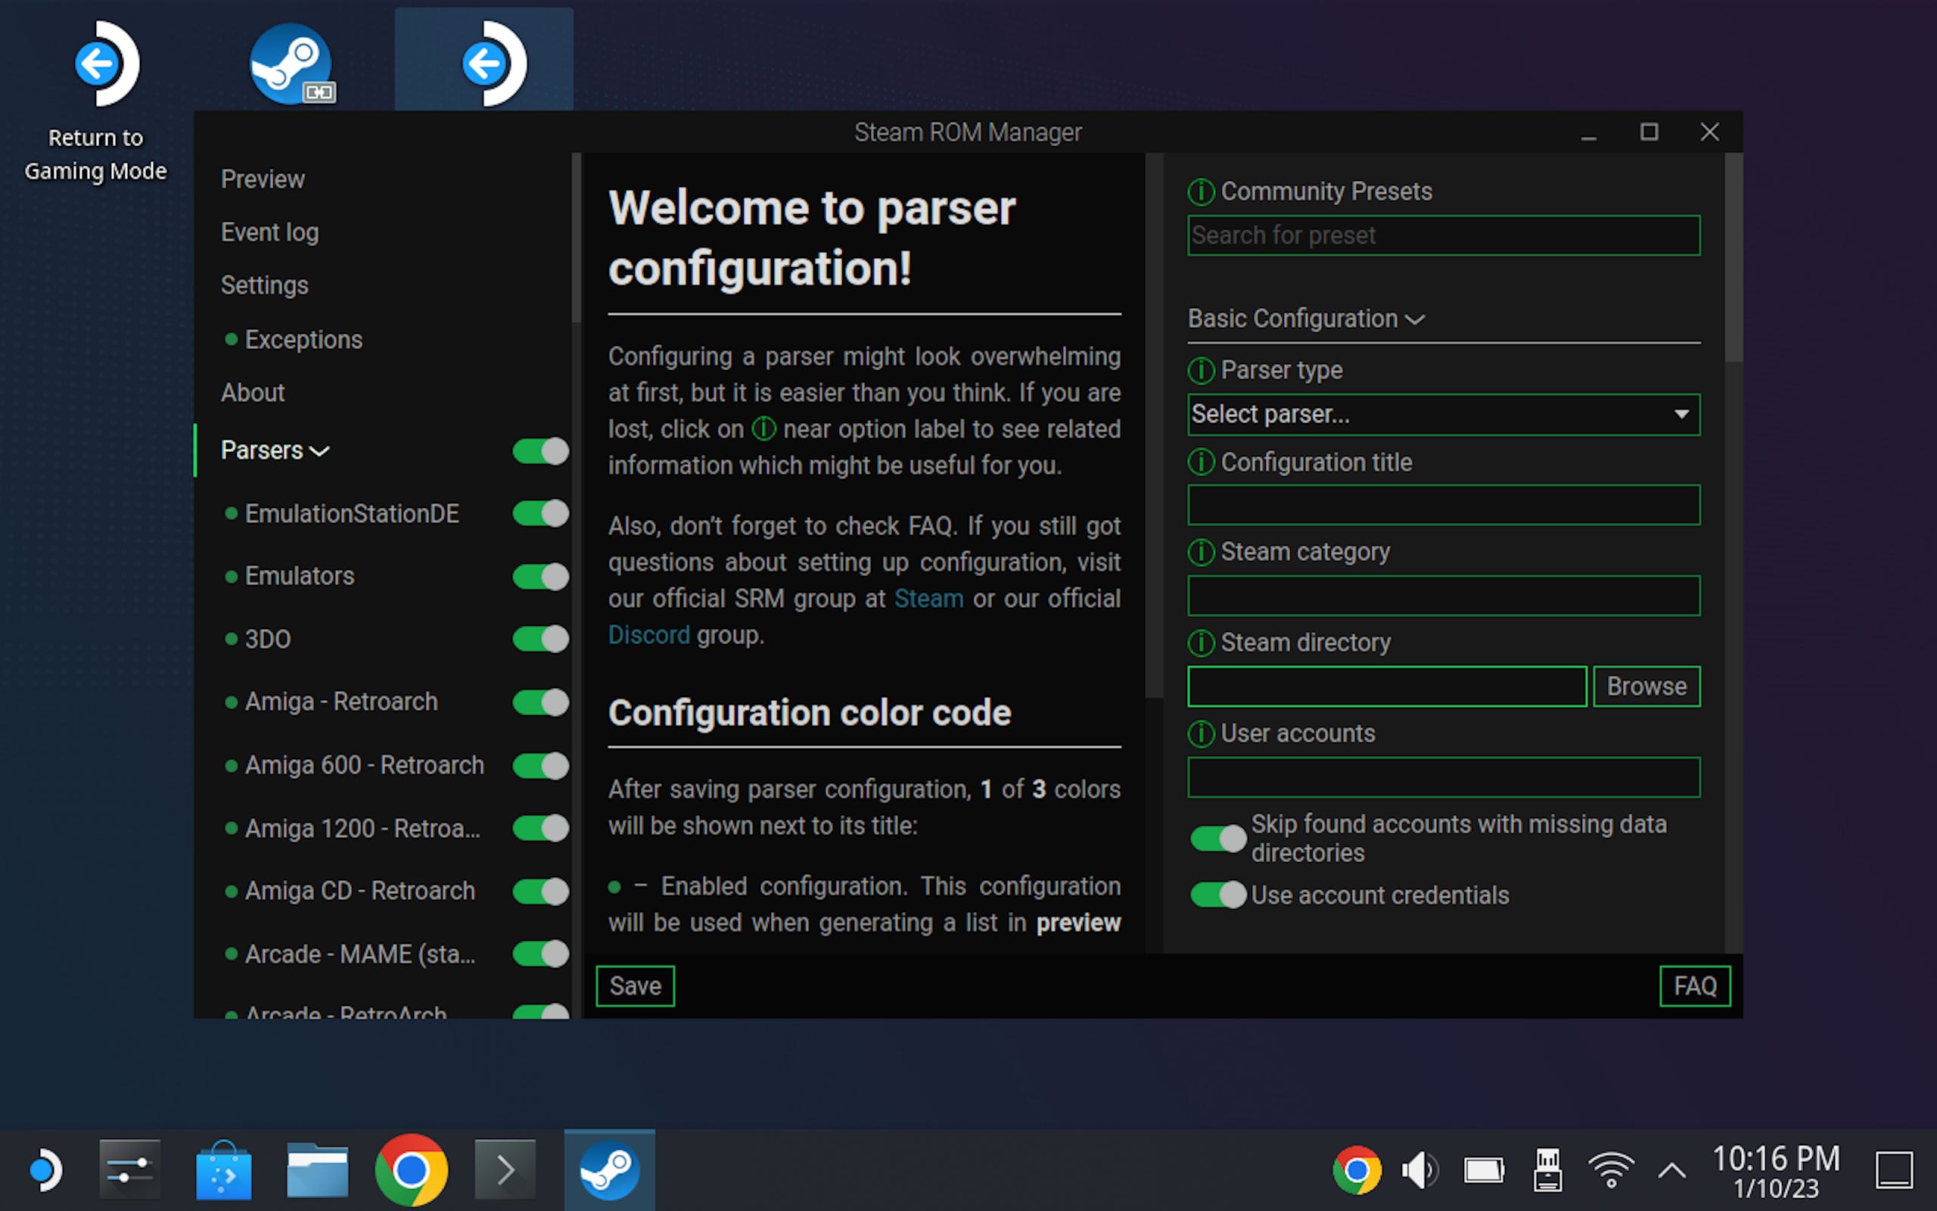This screenshot has height=1211, width=1937.
Task: Select the active Steam taskbar entry
Action: 610,1170
